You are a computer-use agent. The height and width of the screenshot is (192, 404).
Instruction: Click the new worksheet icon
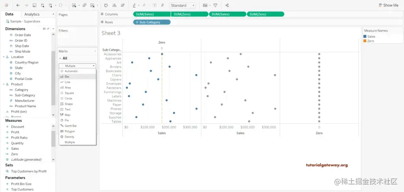(x=74, y=5)
